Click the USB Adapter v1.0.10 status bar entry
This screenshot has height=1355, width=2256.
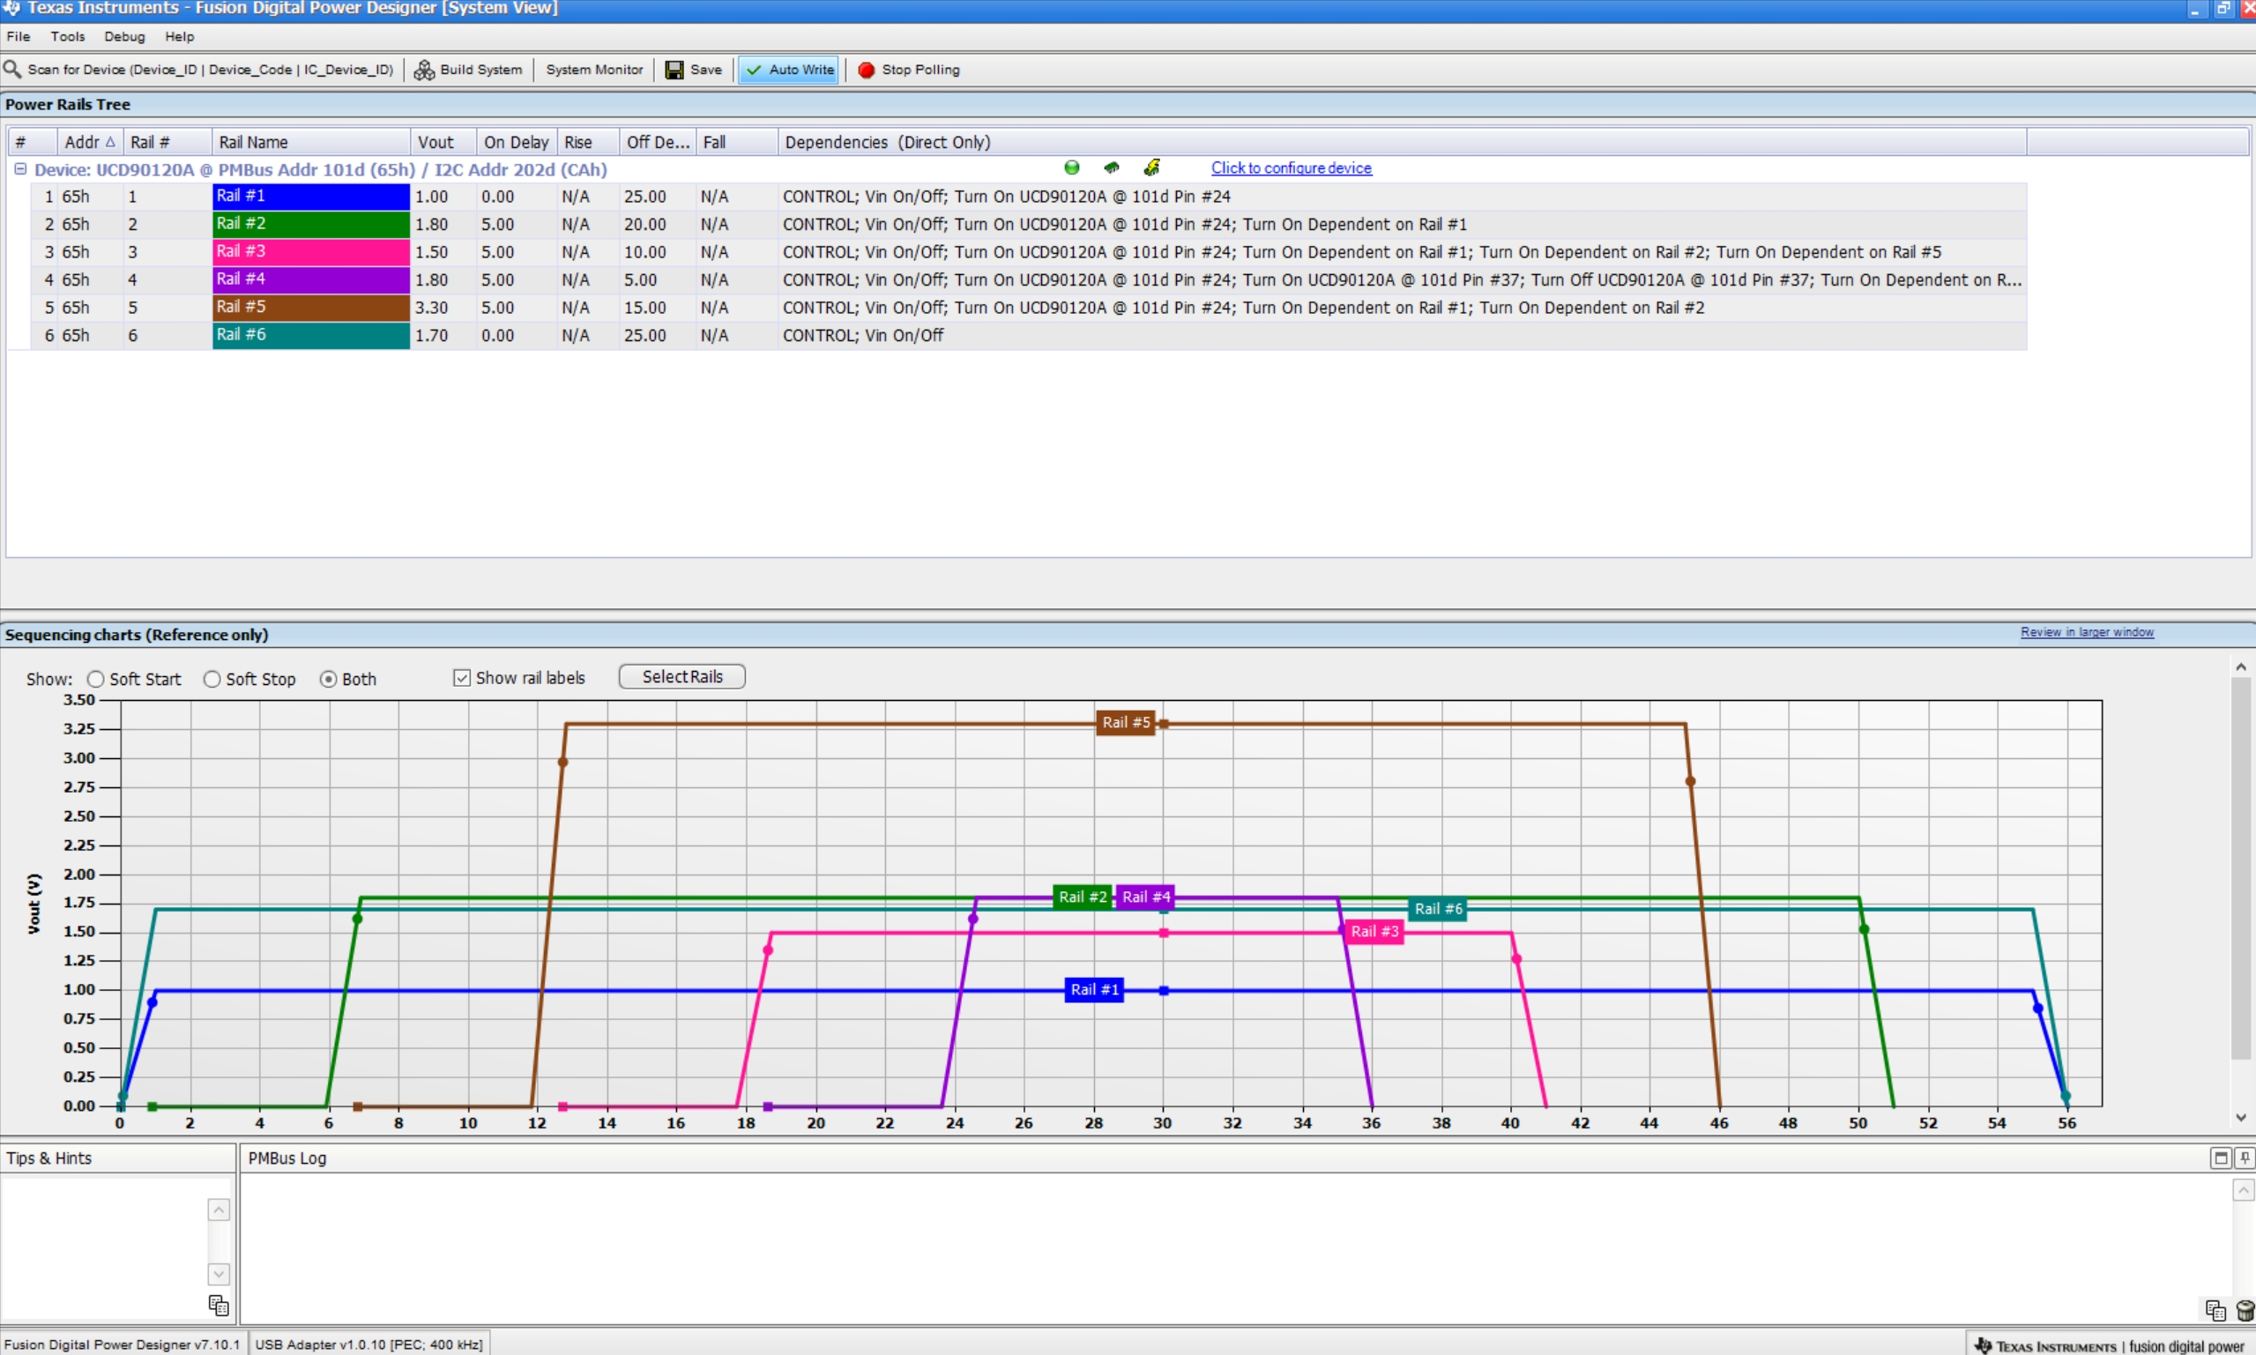pyautogui.click(x=368, y=1345)
